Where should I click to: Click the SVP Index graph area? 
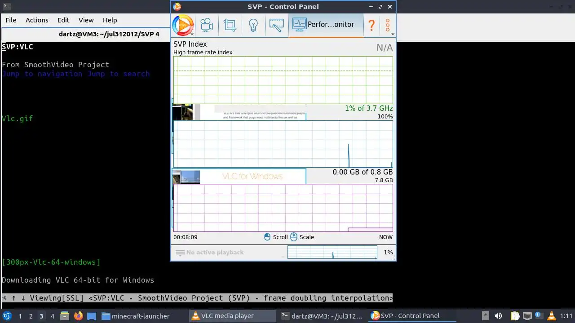283,80
